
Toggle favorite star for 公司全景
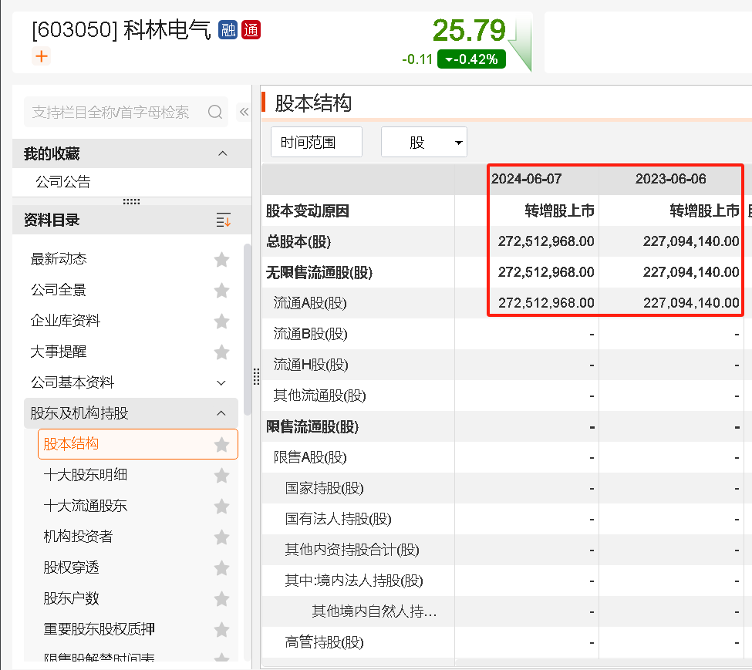click(x=221, y=290)
